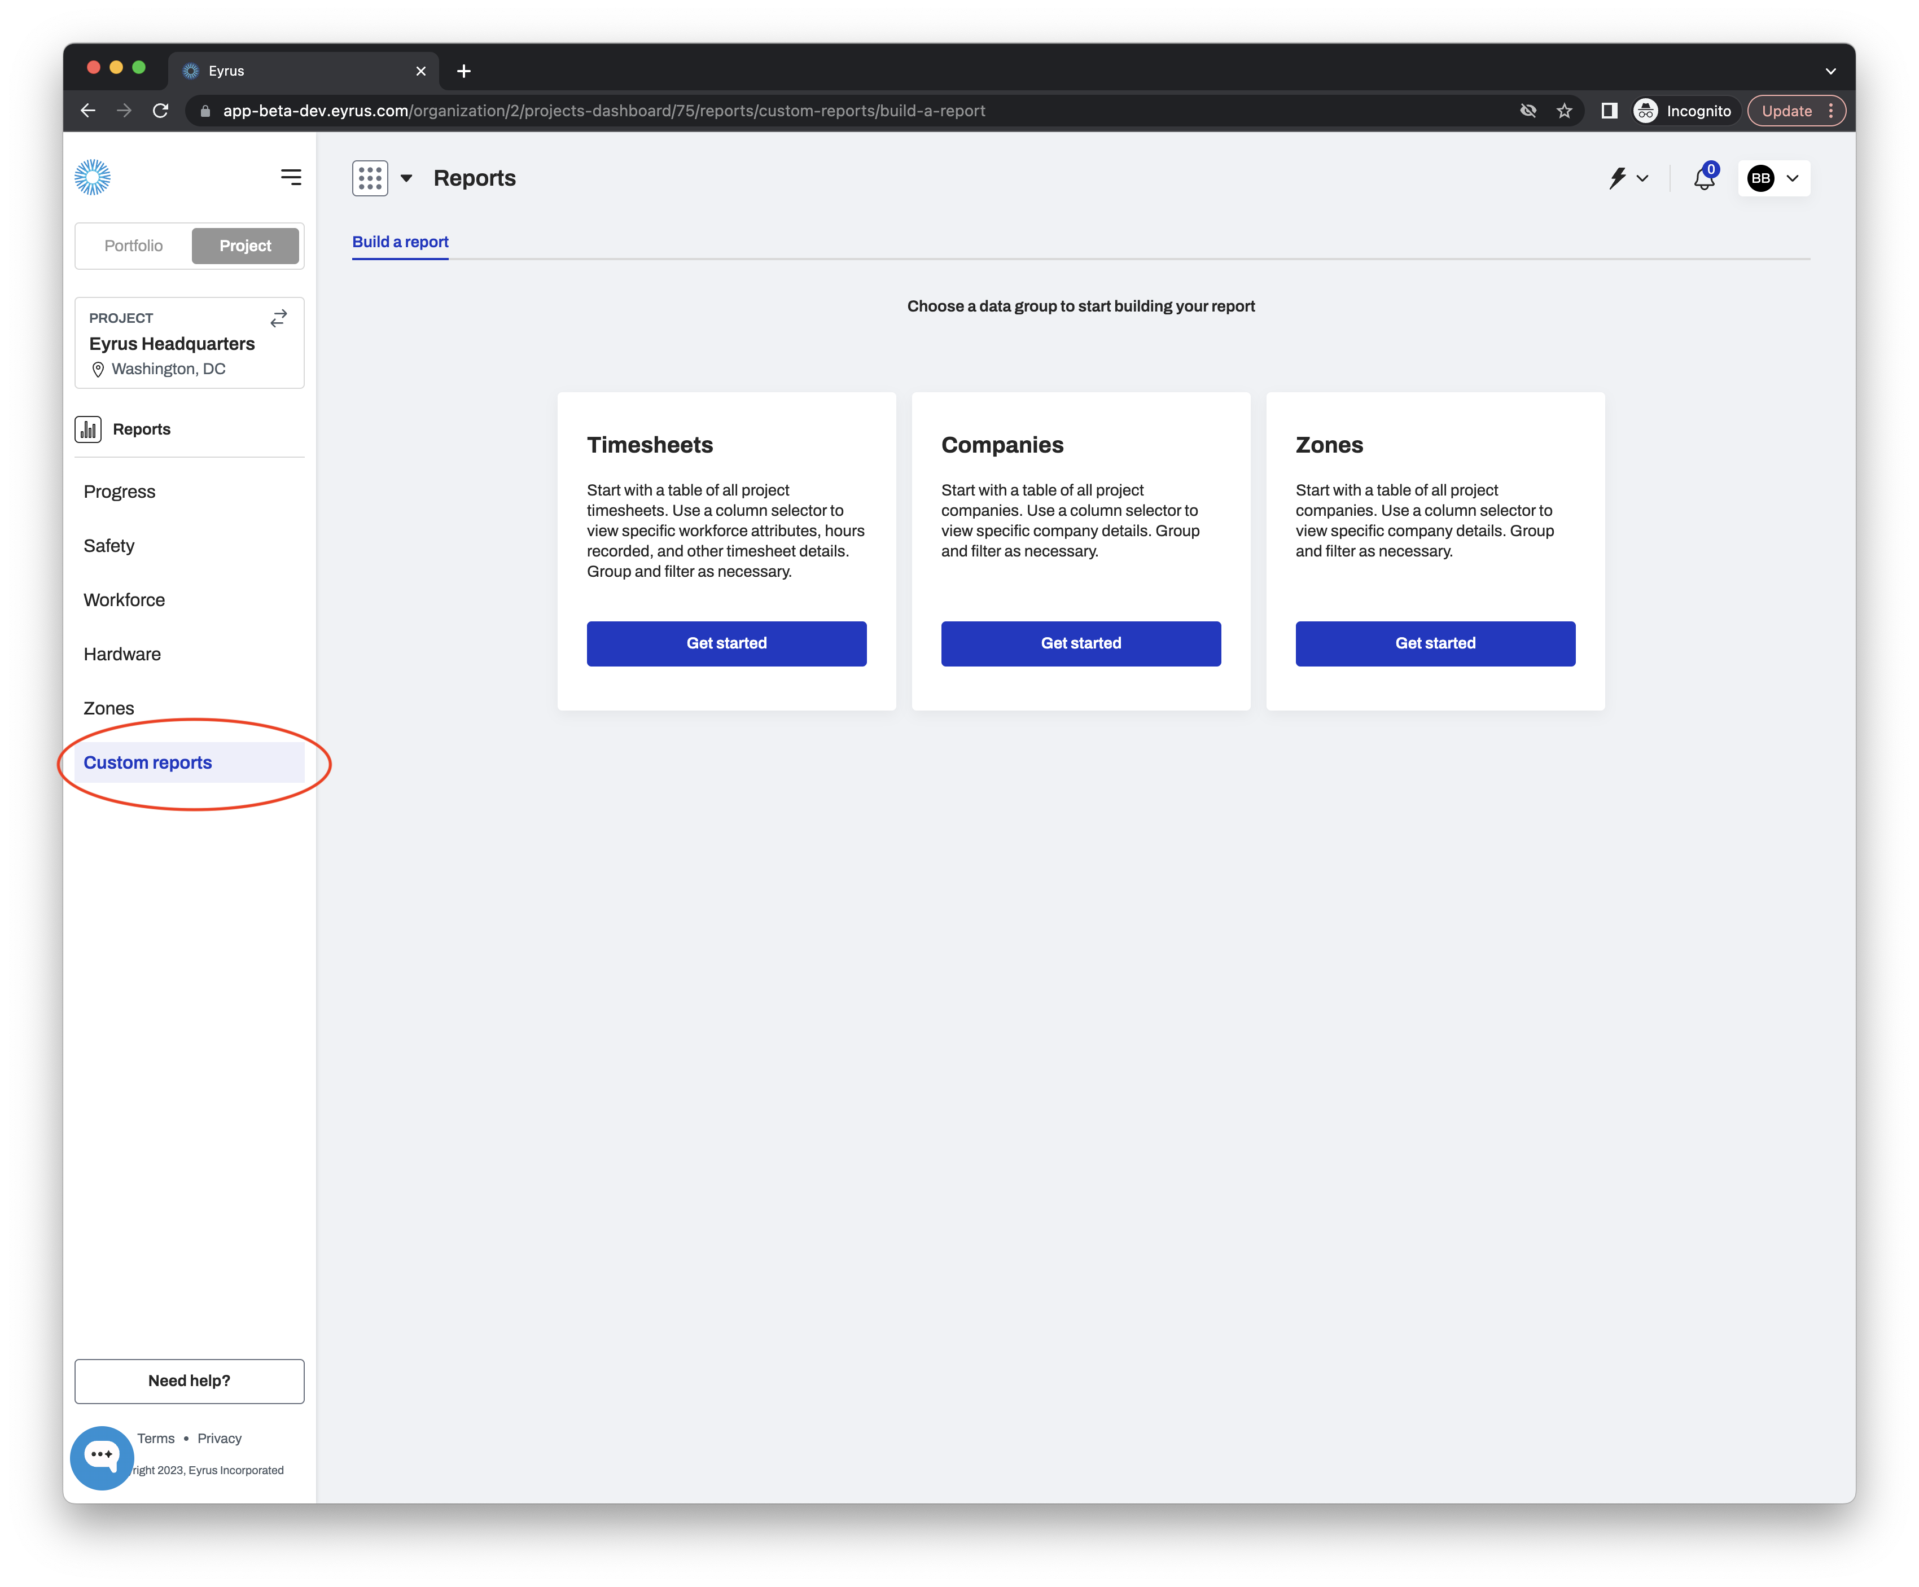1919x1587 pixels.
Task: Click the browser address bar URL
Action: pos(604,111)
